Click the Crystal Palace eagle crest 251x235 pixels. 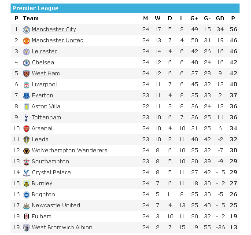[26, 173]
